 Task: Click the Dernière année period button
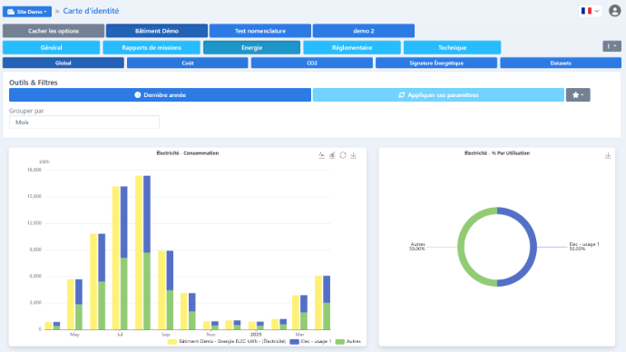pos(160,95)
